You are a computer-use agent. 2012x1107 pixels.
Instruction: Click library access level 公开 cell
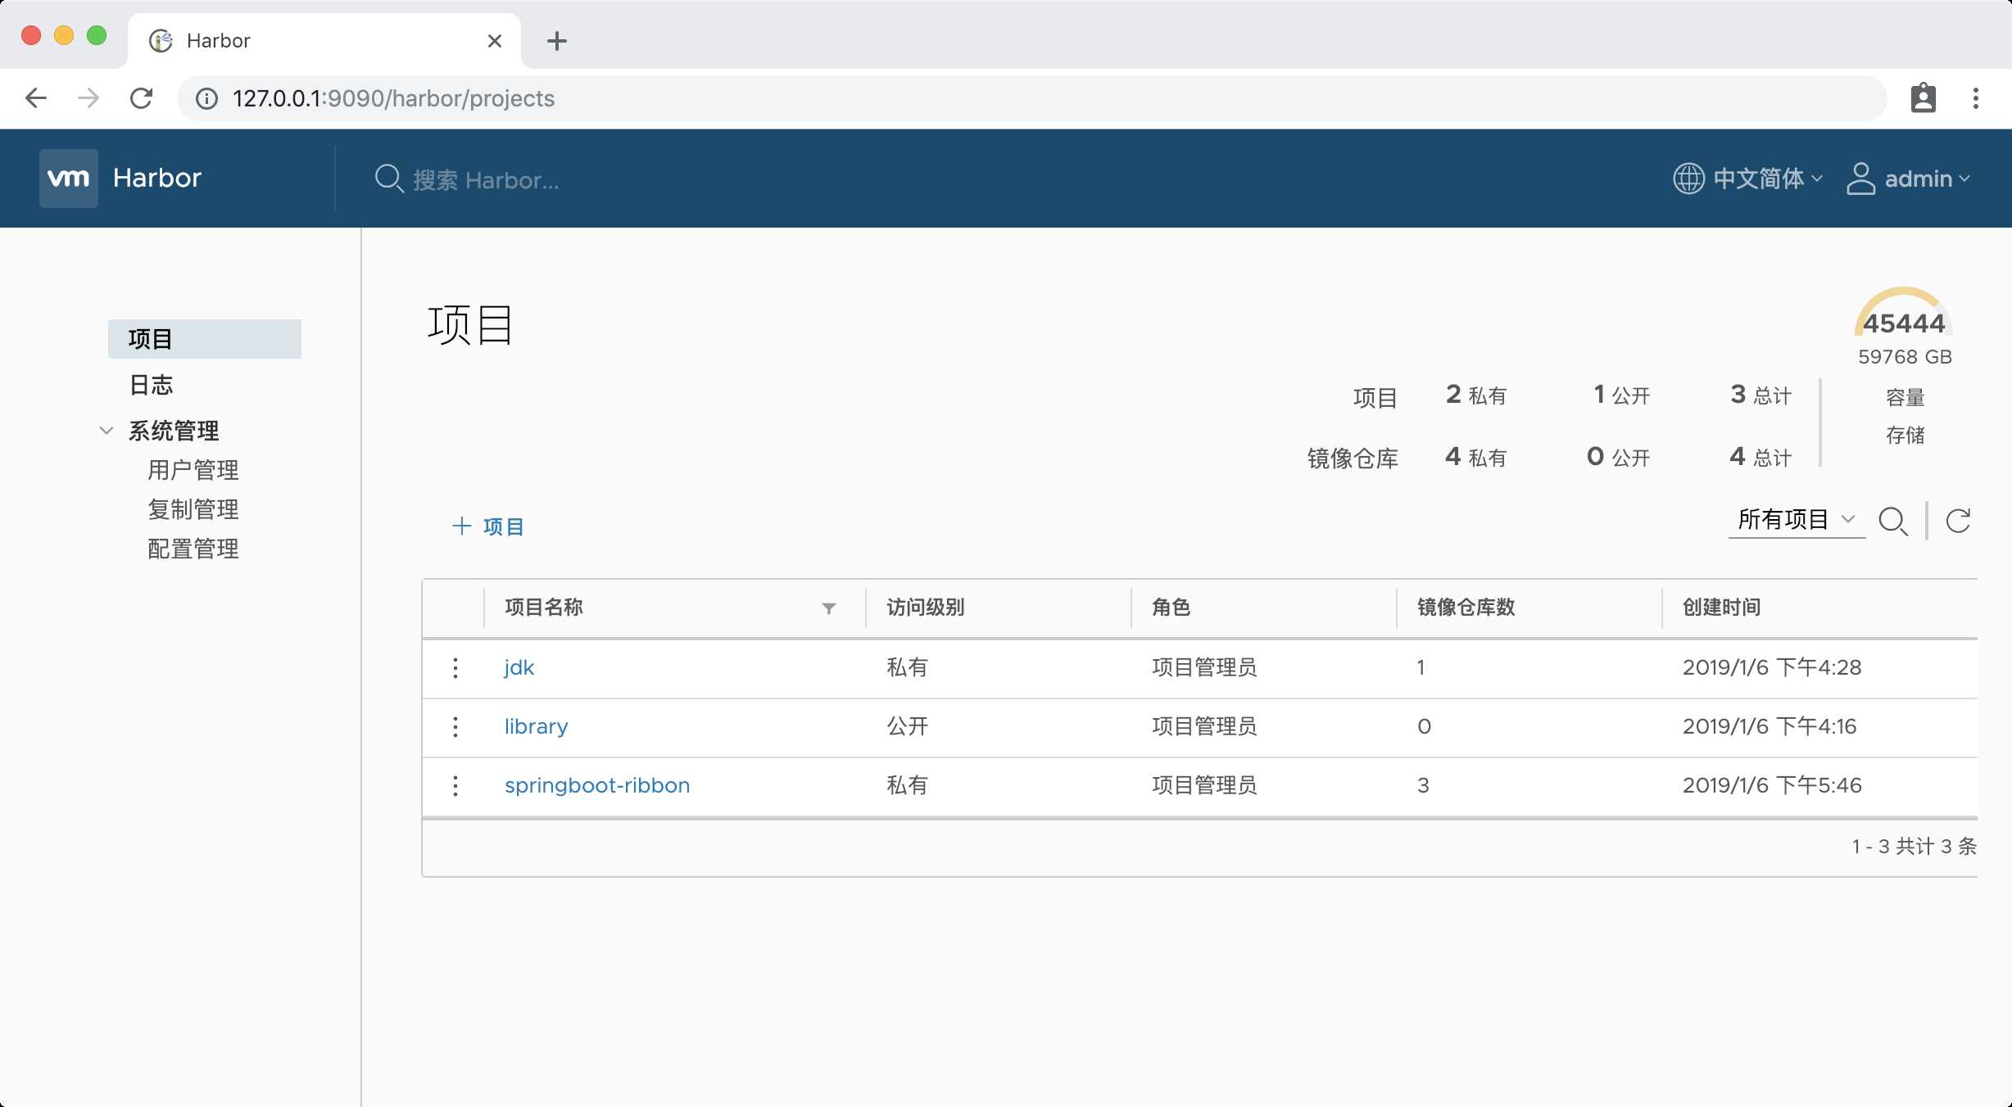(x=908, y=726)
